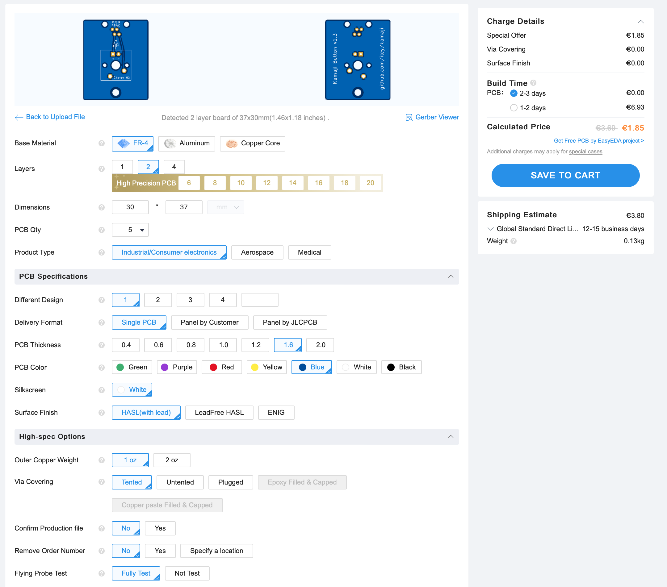This screenshot has height=587, width=667.
Task: Click the back arrow to Upload File
Action: (x=19, y=117)
